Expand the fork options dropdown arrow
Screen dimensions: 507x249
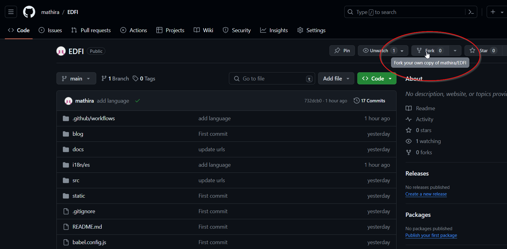click(455, 51)
